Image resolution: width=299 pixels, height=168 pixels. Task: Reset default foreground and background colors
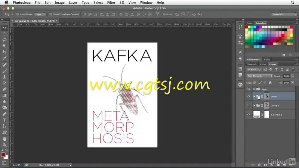[2, 150]
